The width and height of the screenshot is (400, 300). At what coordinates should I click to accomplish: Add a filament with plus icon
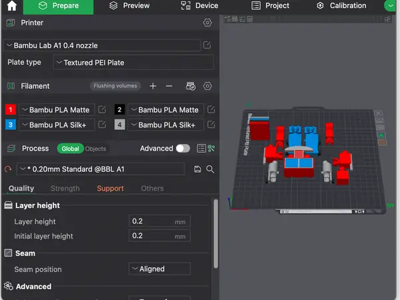[153, 86]
